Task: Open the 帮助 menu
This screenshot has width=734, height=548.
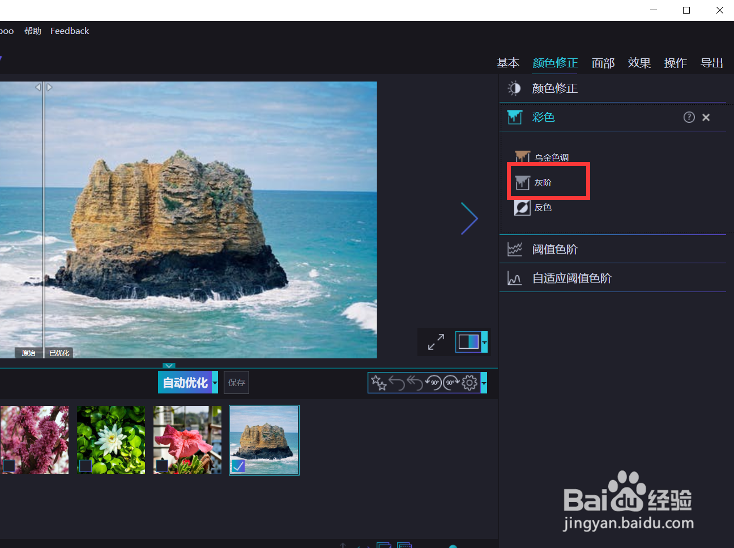Action: click(32, 31)
